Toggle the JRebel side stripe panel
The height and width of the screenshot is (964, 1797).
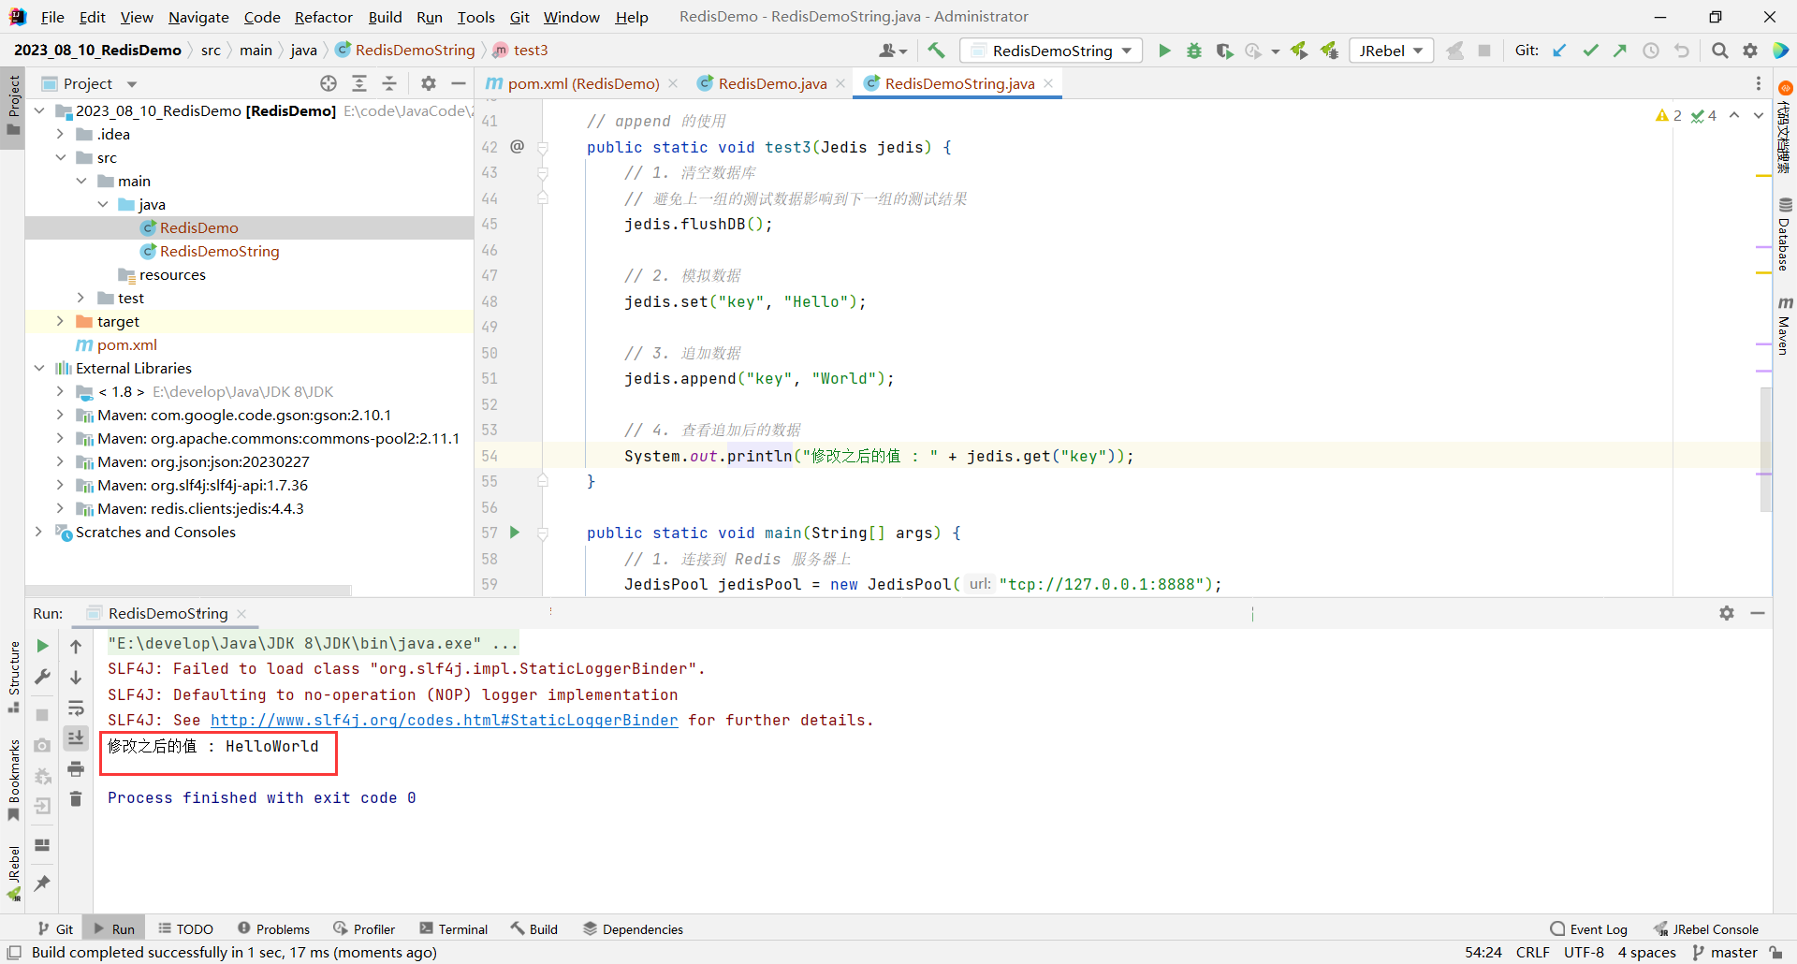13,872
